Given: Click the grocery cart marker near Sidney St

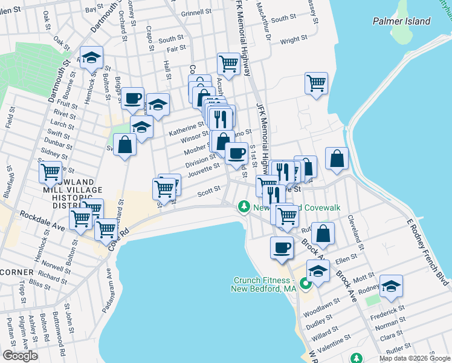Looking at the screenshot, I should click(x=50, y=173).
